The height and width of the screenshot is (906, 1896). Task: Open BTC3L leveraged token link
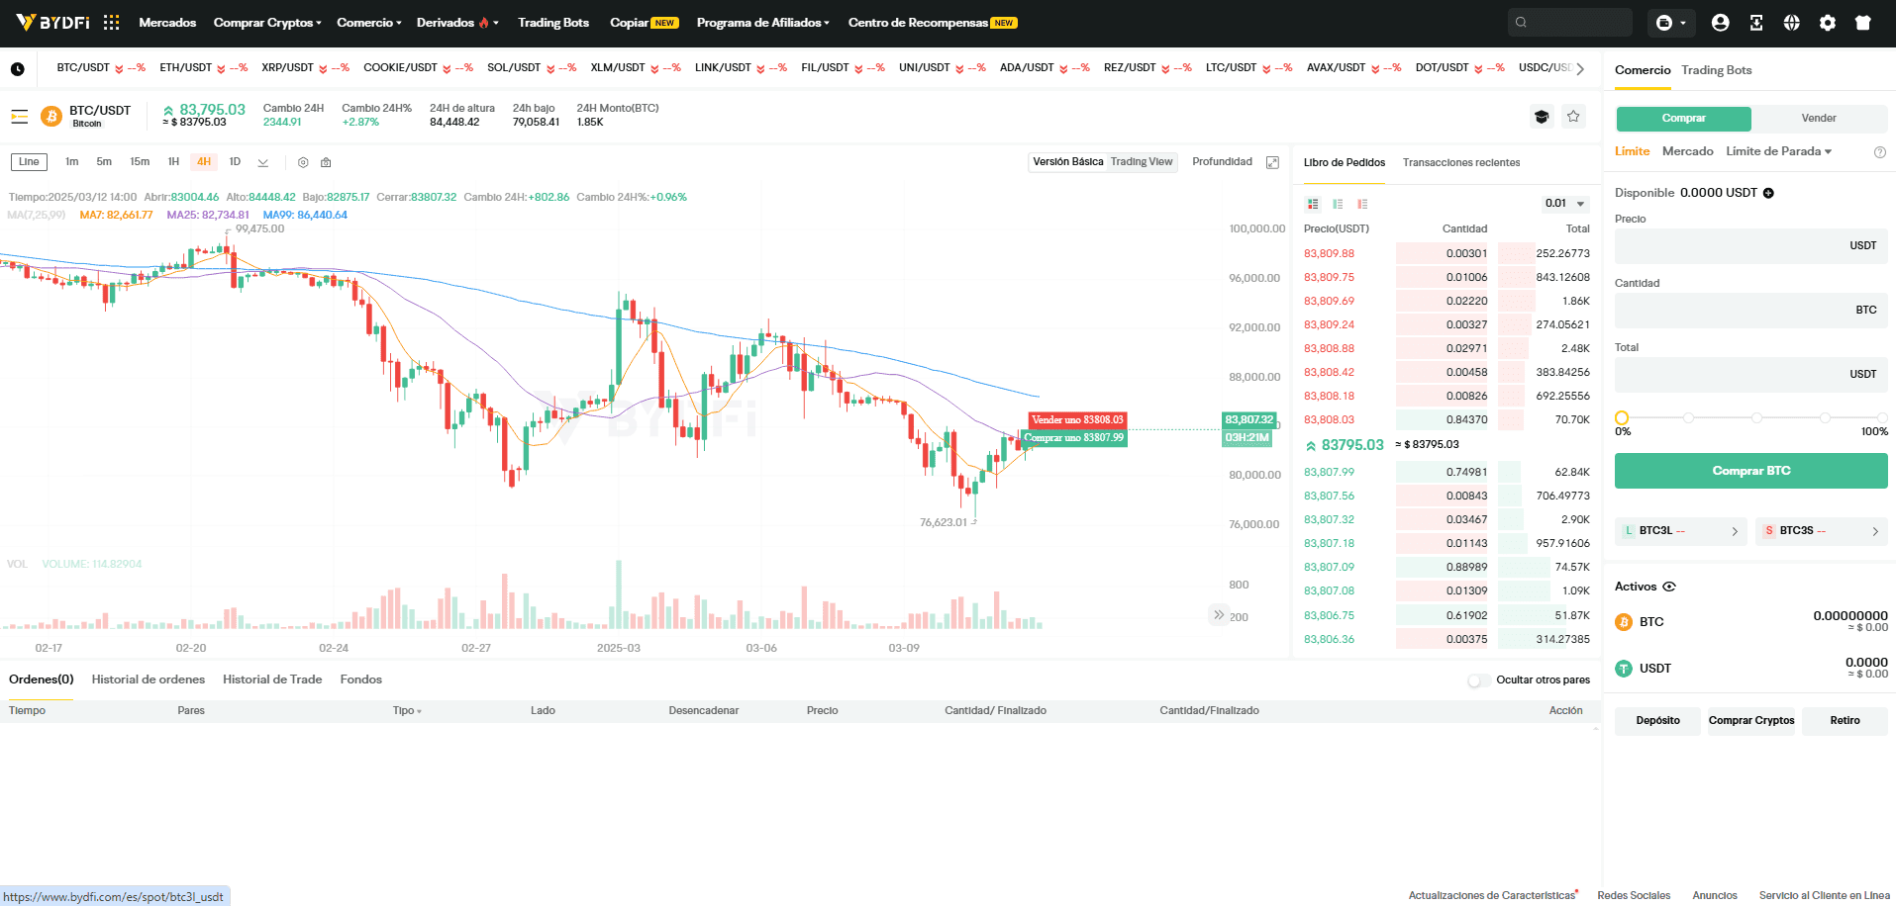click(x=1681, y=531)
